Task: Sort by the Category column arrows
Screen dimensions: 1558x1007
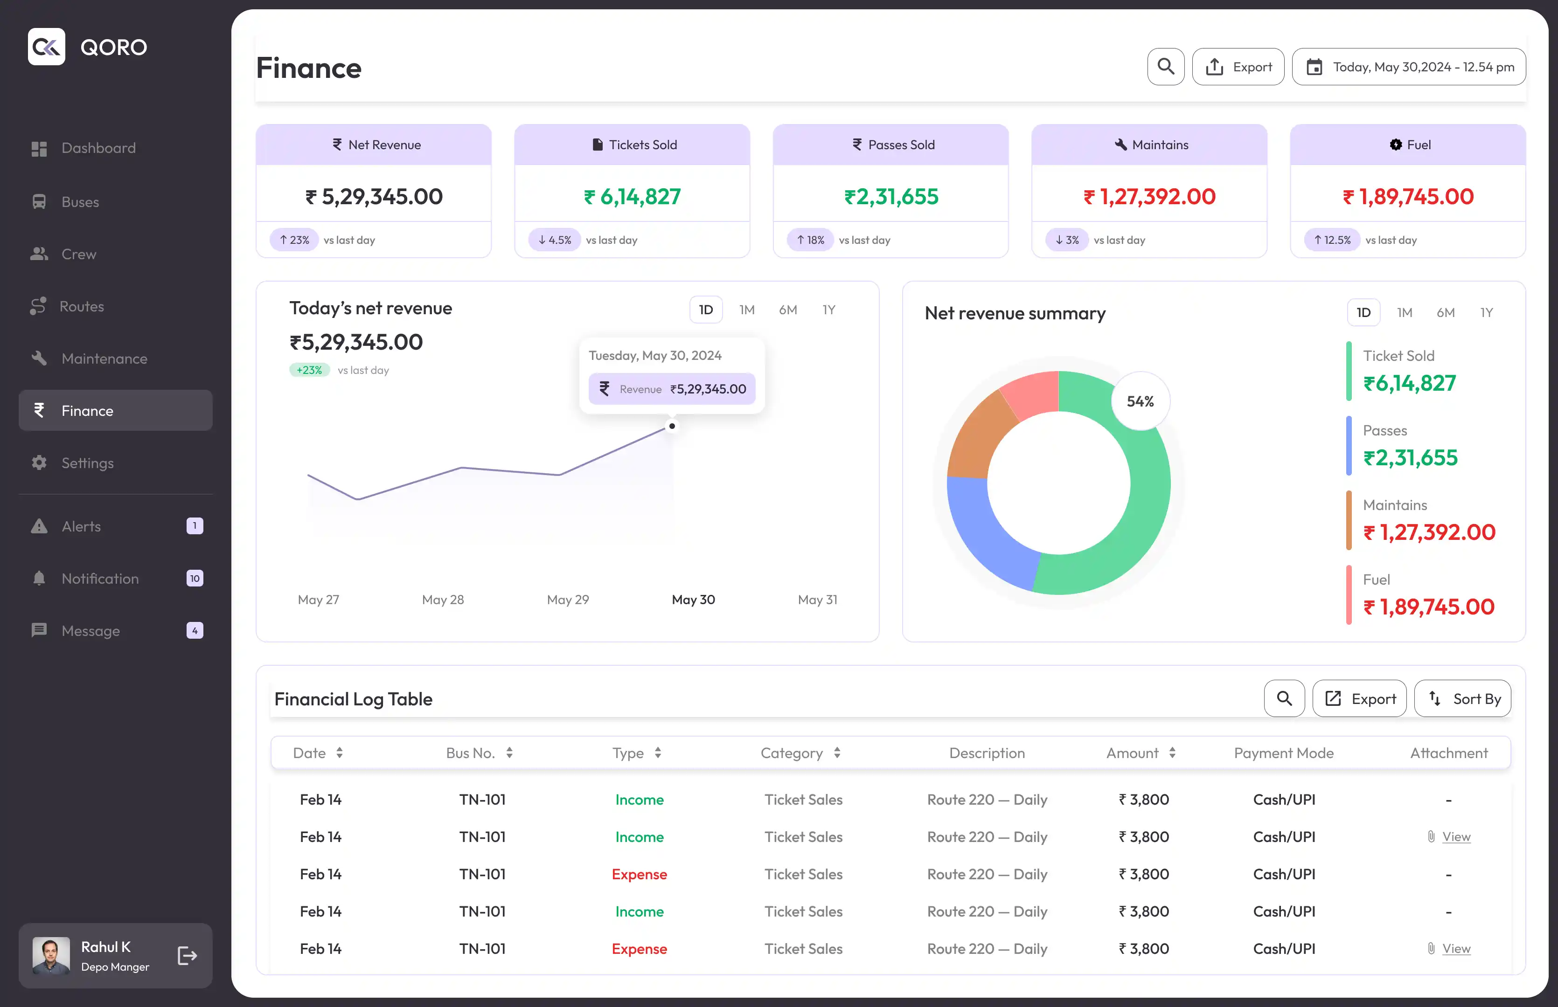Action: [x=837, y=752]
